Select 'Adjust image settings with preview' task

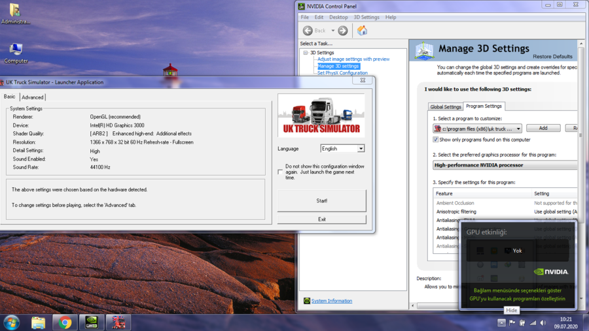pyautogui.click(x=353, y=59)
